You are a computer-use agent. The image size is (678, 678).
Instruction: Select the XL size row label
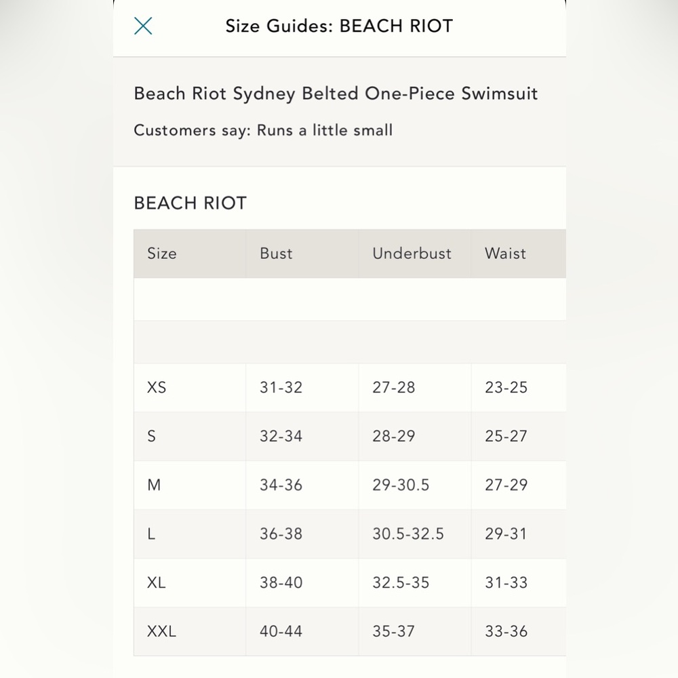(156, 582)
